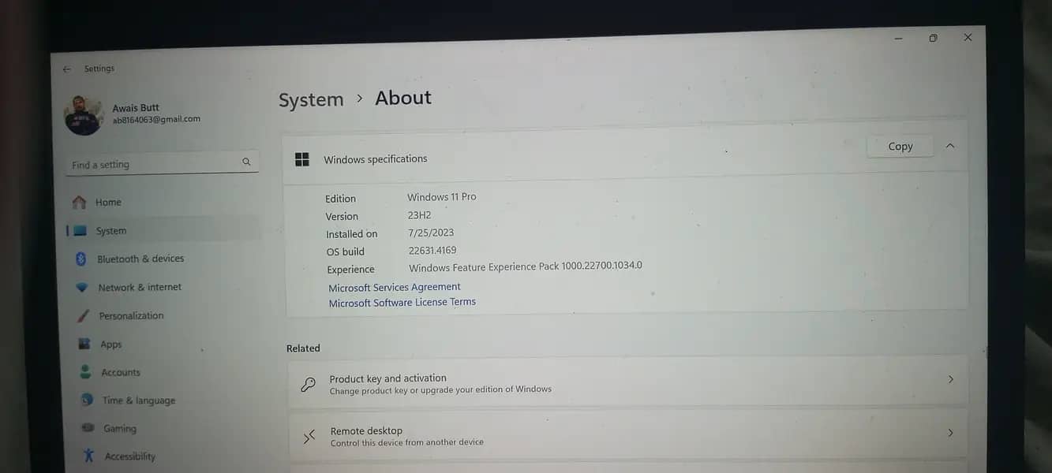This screenshot has height=473, width=1052.
Task: Click the back arrow in Settings
Action: click(x=67, y=69)
